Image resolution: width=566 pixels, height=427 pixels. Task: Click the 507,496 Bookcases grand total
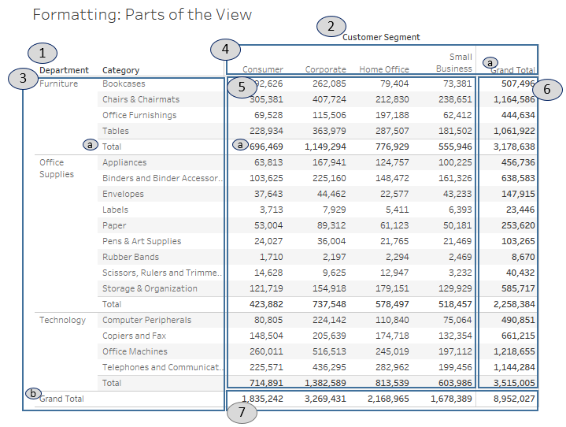tap(518, 84)
